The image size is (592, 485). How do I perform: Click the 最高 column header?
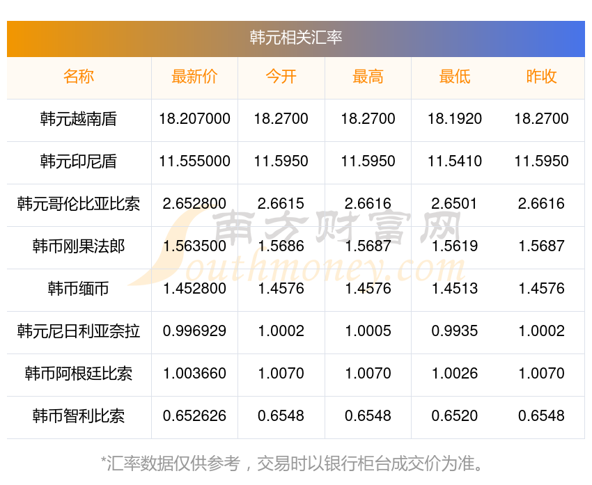(x=368, y=77)
